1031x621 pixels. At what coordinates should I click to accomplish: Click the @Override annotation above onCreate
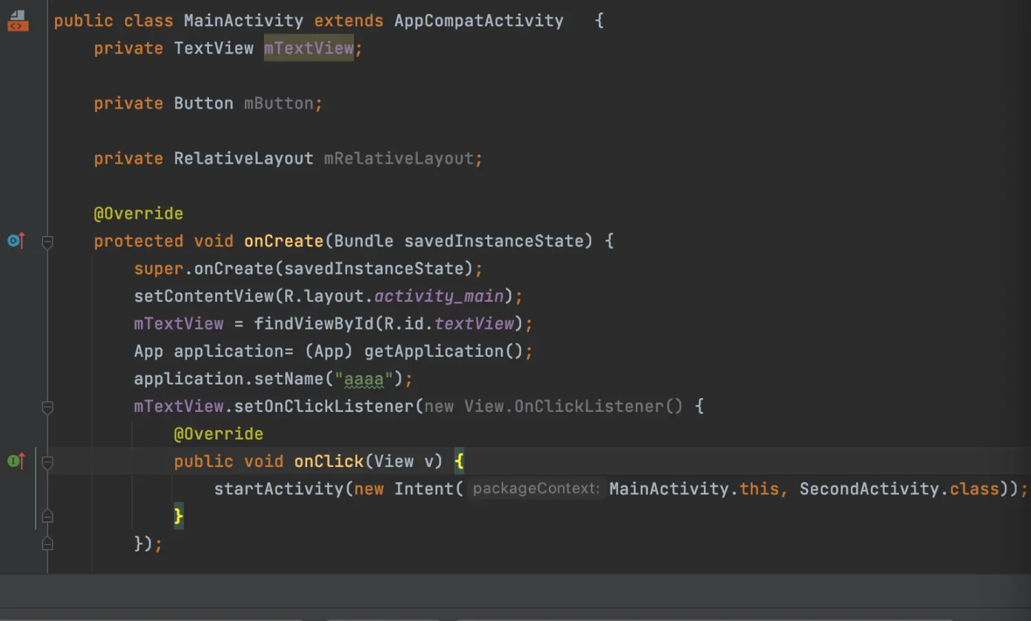(x=138, y=213)
